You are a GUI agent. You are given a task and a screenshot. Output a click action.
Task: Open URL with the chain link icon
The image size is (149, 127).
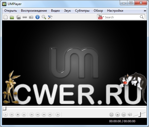pos(25,17)
